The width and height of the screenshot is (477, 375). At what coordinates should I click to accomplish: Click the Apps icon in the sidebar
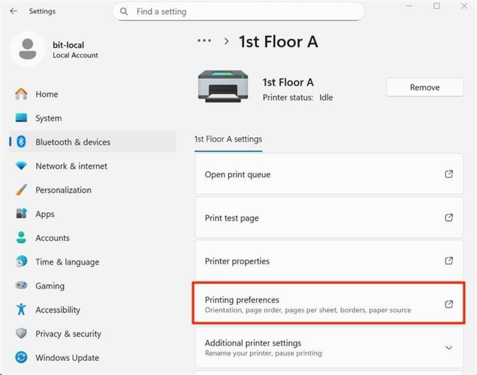click(21, 213)
